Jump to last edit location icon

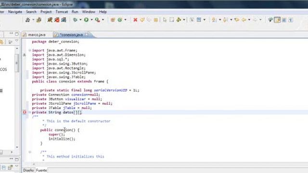(x=237, y=20)
